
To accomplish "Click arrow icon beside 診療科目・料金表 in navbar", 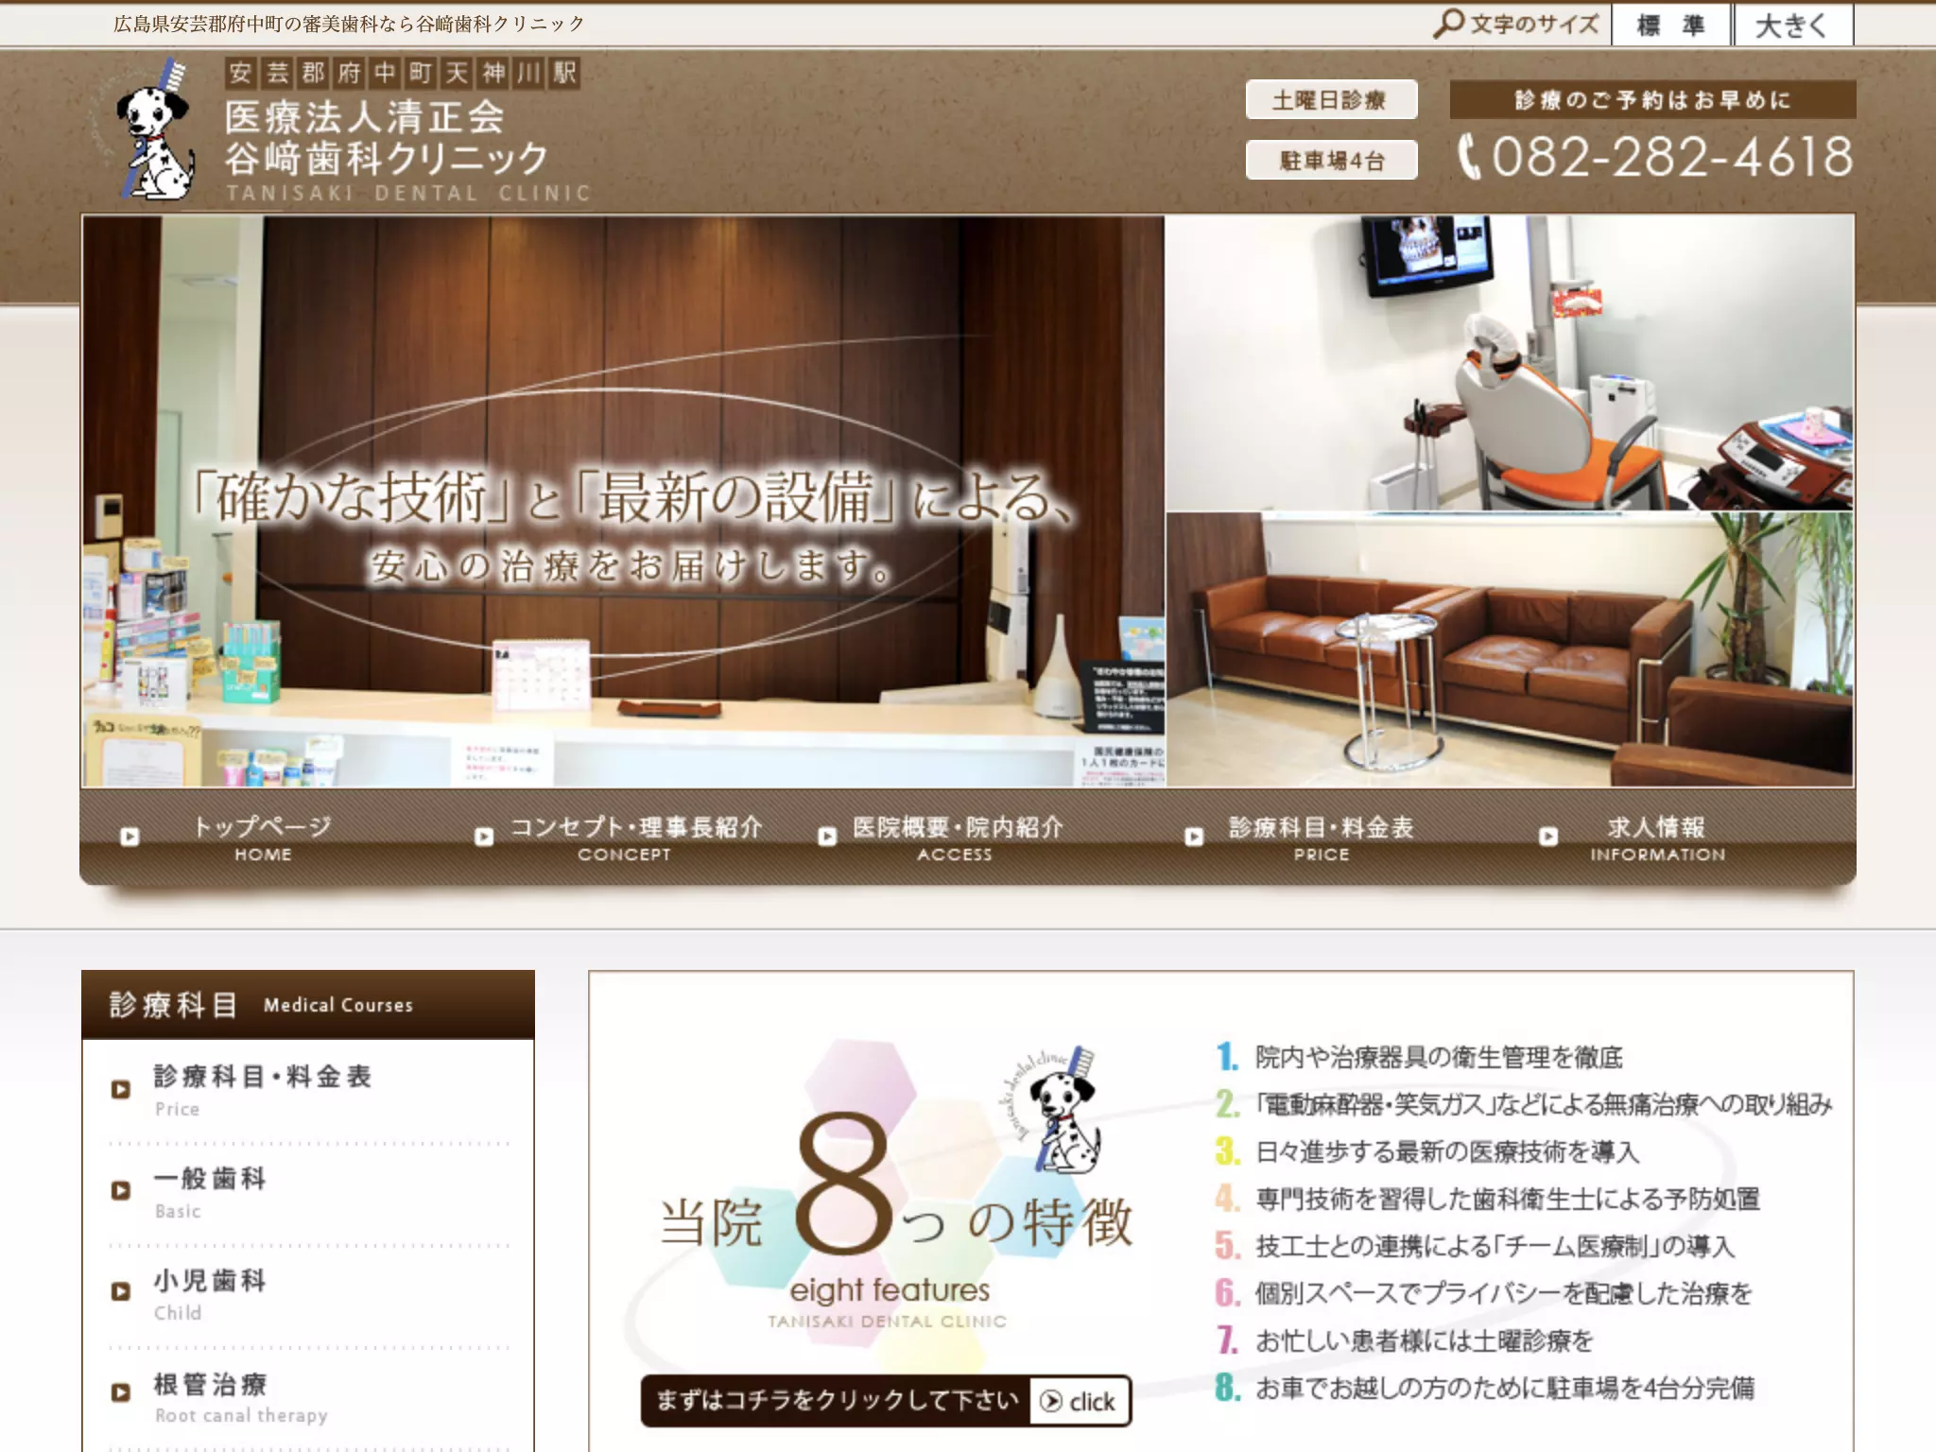I will tap(1194, 837).
